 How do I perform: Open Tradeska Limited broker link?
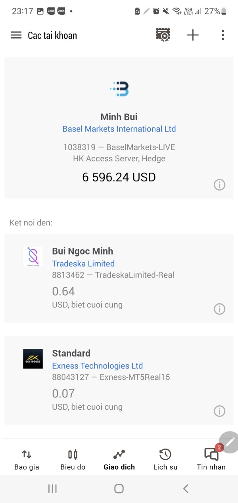(x=83, y=264)
